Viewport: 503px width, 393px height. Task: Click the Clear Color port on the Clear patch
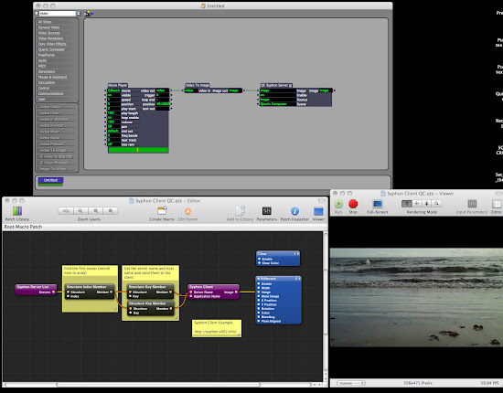point(259,263)
